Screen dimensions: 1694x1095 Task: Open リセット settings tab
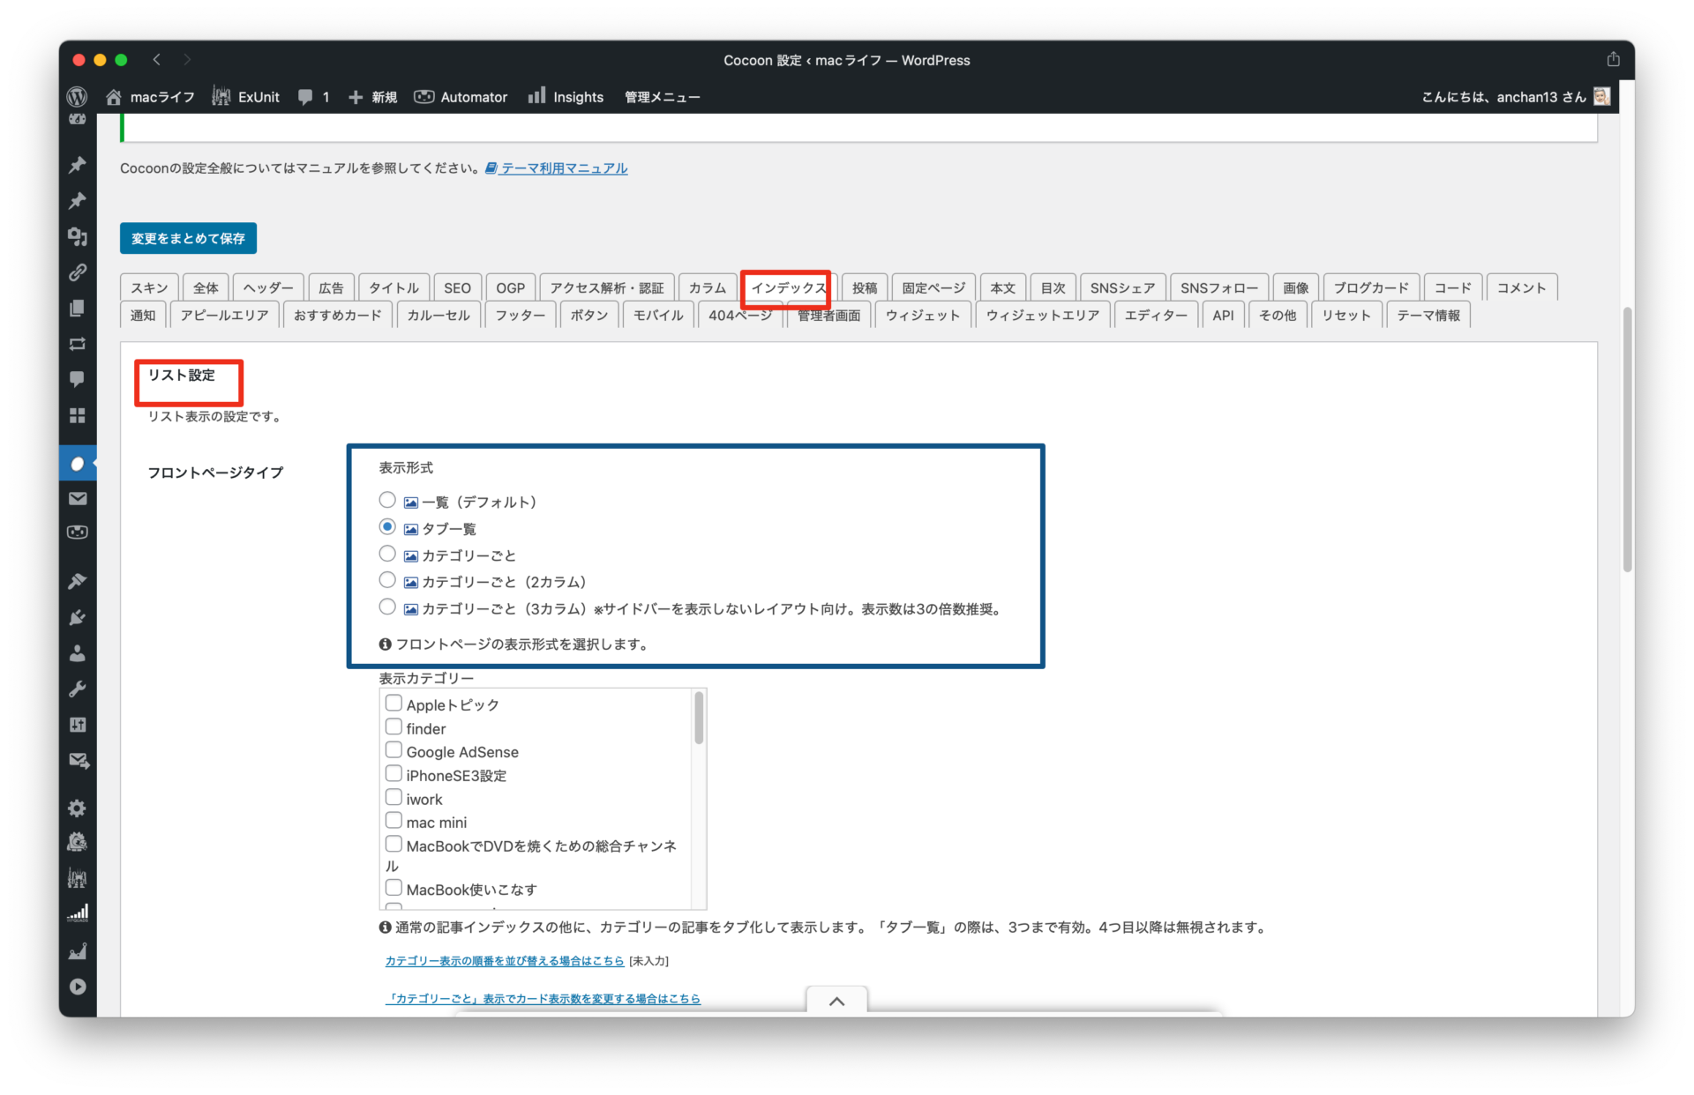click(1345, 316)
